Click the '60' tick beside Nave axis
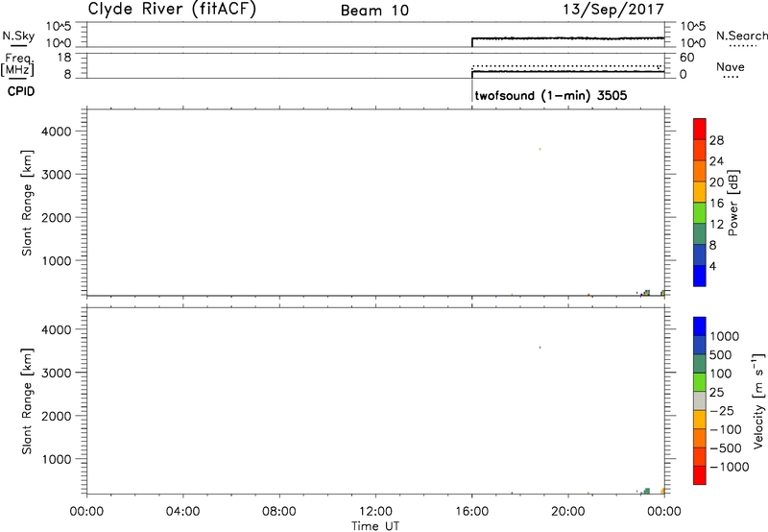This screenshot has height=532, width=768. (686, 58)
